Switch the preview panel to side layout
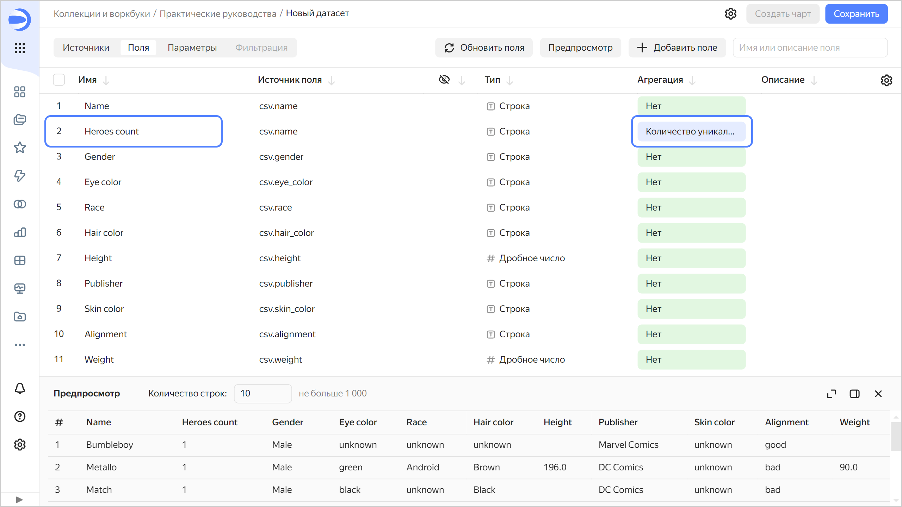Viewport: 902px width, 507px height. click(x=854, y=394)
